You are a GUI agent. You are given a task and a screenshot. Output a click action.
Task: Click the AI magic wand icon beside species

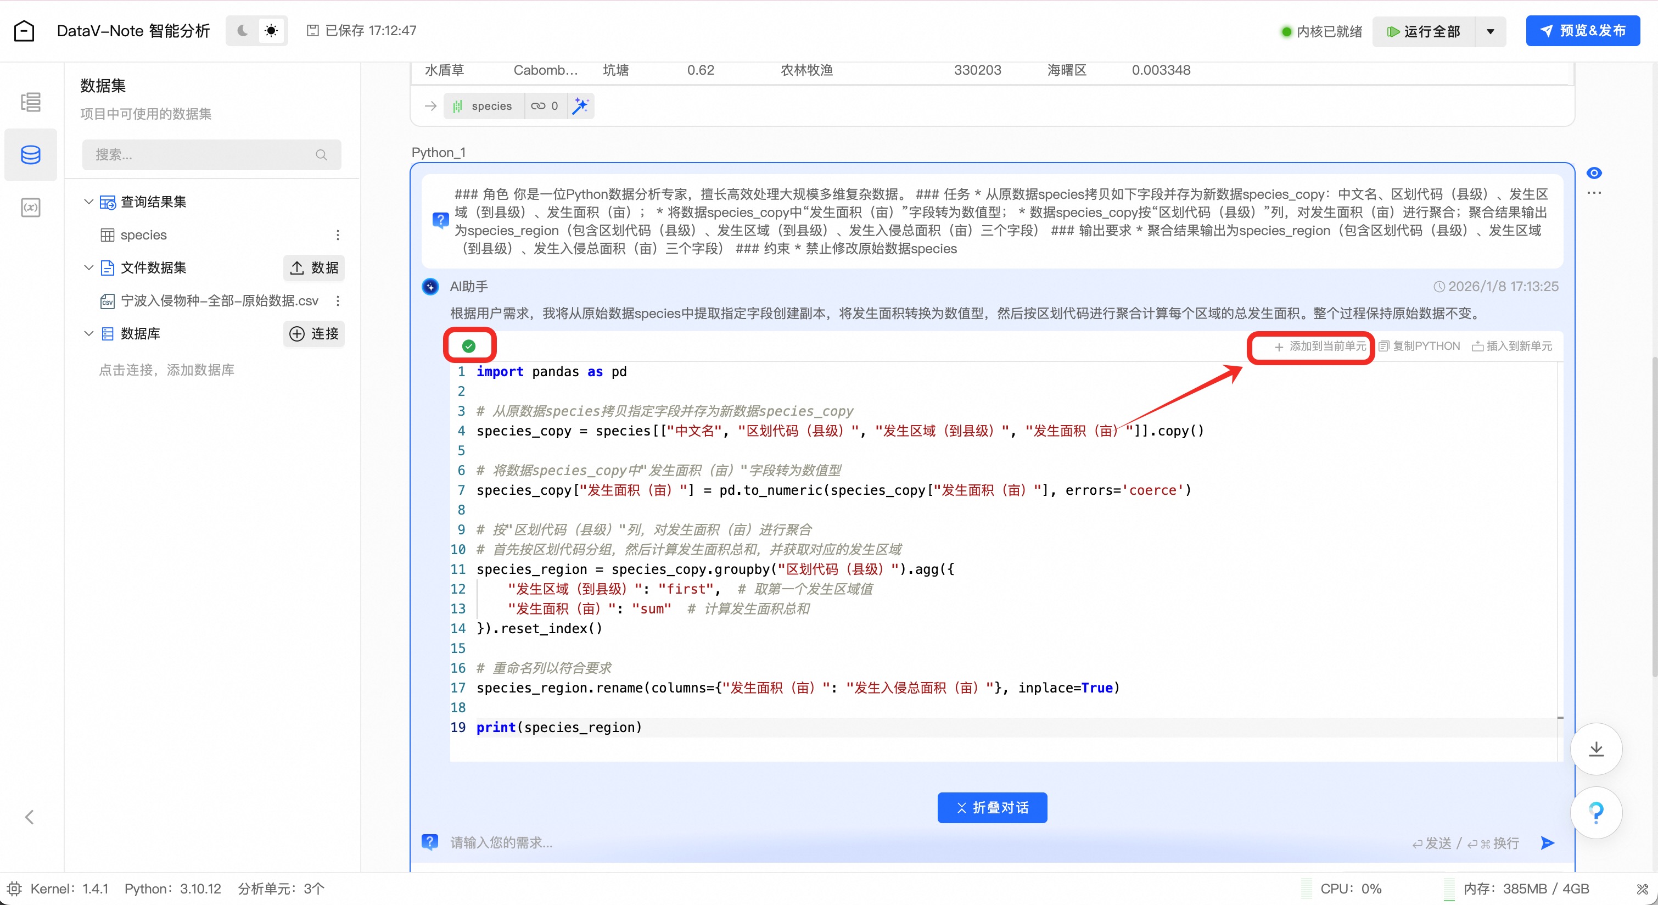tap(580, 105)
